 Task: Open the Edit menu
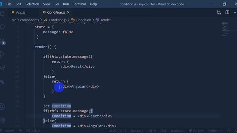click(19, 4)
